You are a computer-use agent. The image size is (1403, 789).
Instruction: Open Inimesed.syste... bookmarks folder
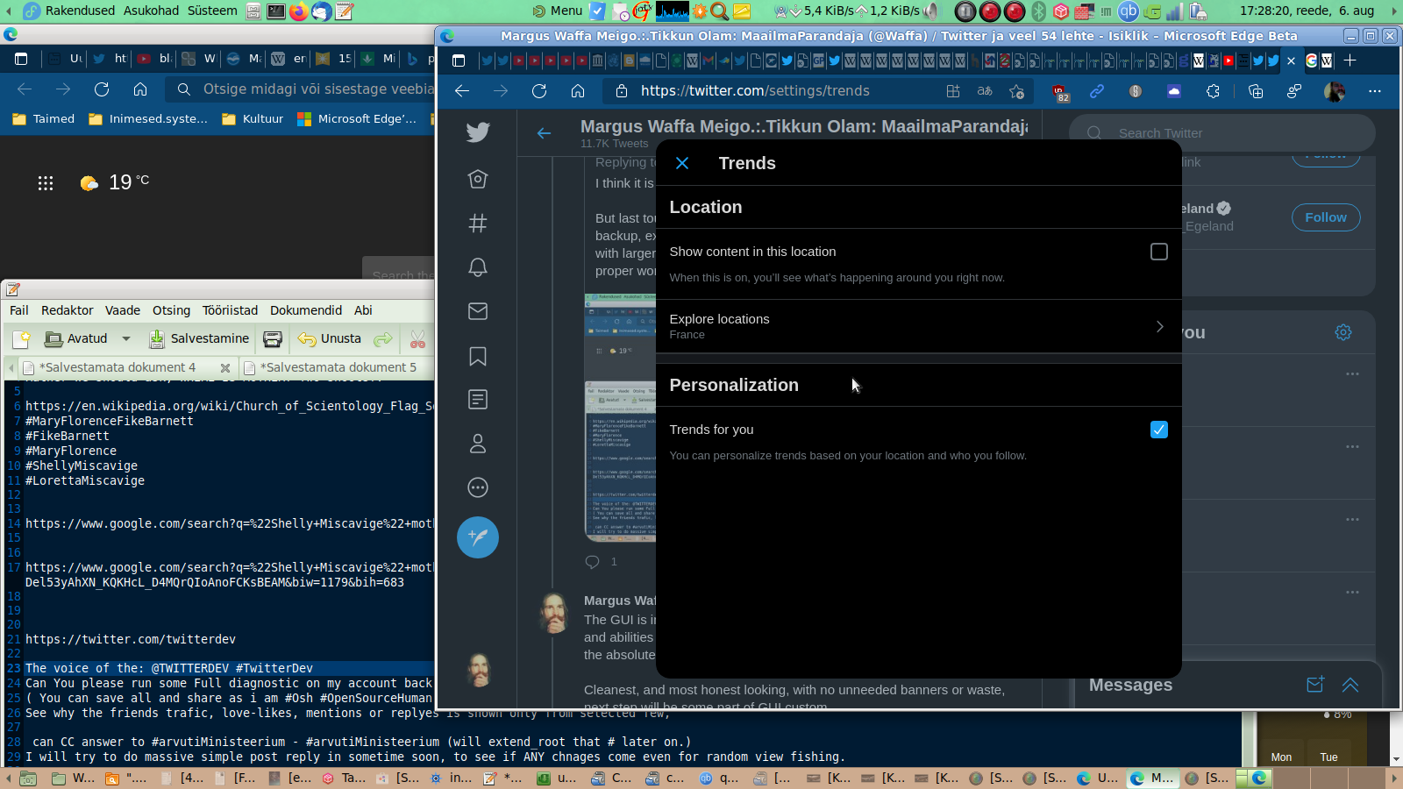pyautogui.click(x=148, y=119)
